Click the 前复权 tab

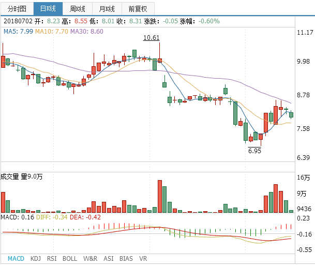pyautogui.click(x=138, y=9)
